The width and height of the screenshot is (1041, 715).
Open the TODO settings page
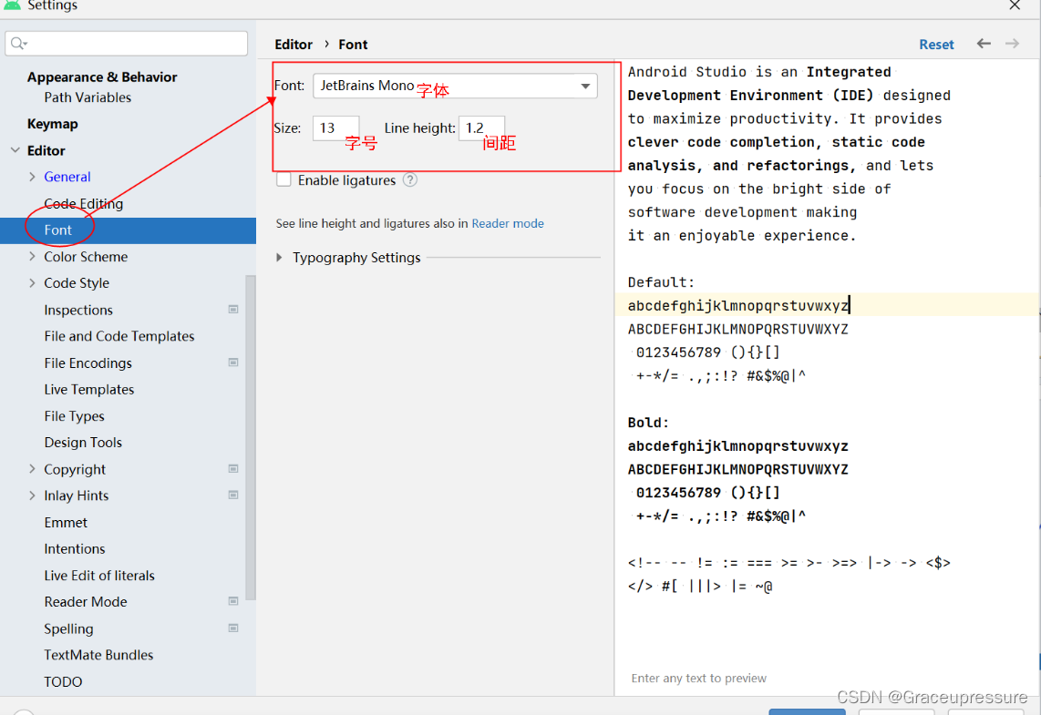[x=63, y=681]
